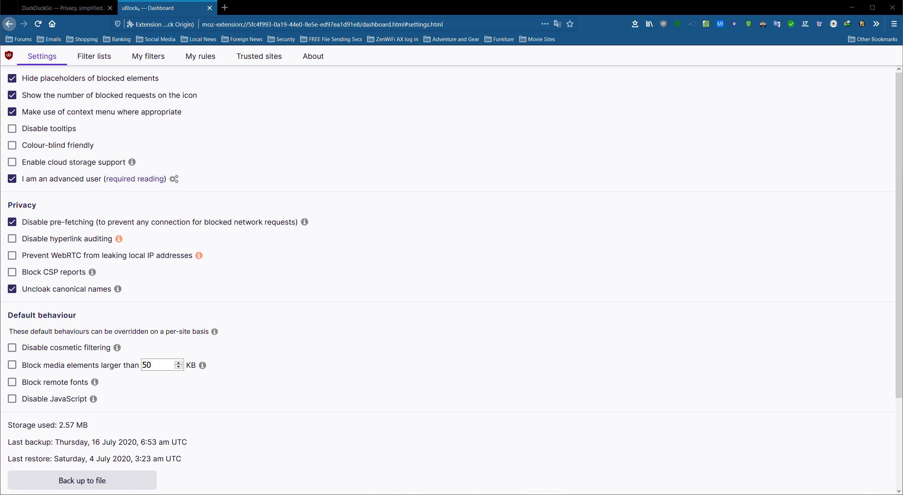The width and height of the screenshot is (903, 495).
Task: Bookmark this page with the star icon
Action: coord(570,24)
